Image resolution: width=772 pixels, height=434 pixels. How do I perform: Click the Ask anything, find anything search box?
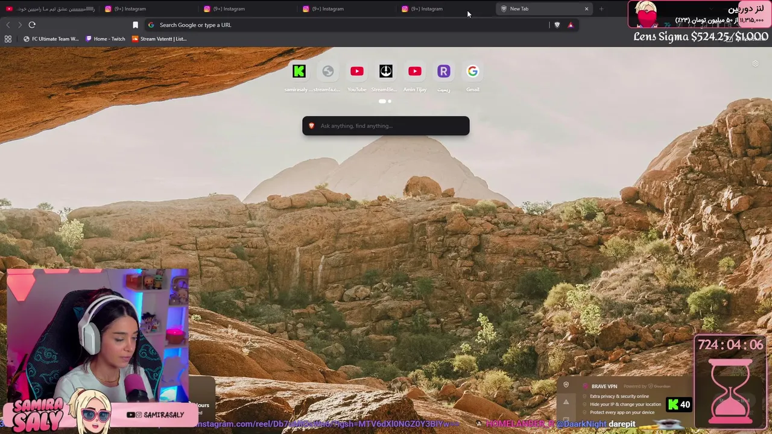(386, 126)
